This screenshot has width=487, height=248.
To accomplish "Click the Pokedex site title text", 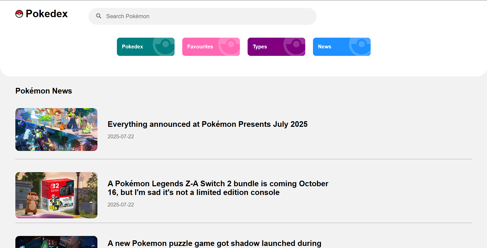I will click(47, 14).
